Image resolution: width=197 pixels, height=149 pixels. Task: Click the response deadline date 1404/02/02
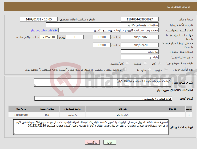point(139,37)
